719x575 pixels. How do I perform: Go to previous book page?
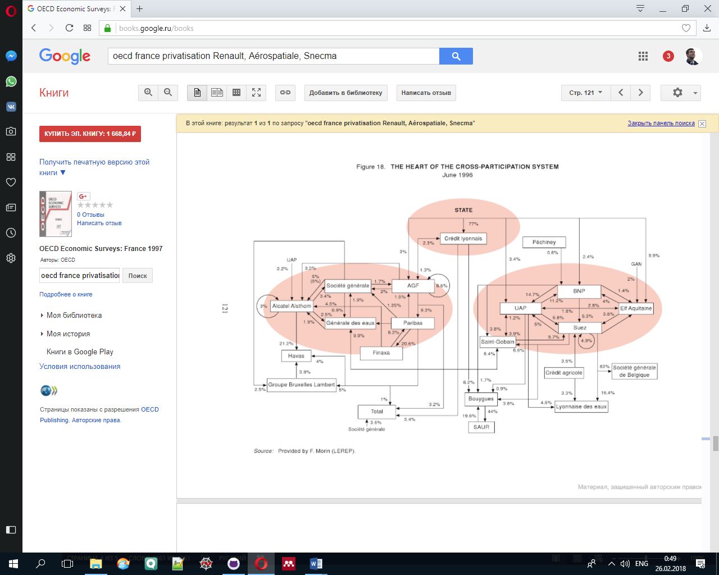tap(621, 93)
